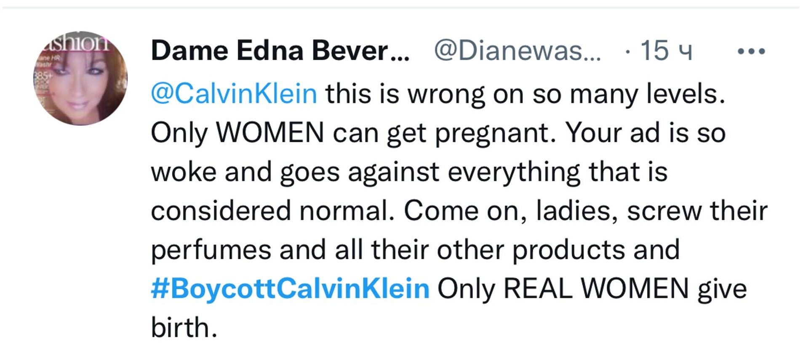Click the word 'pregnant' in the tweet
The image size is (800, 359).
(492, 133)
